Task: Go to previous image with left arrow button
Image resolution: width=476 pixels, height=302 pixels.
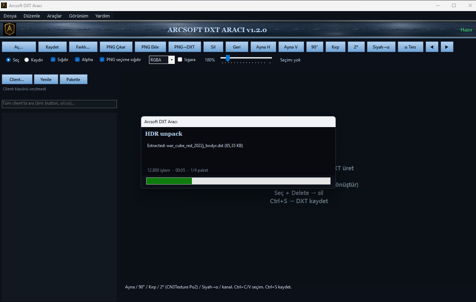Action: pyautogui.click(x=432, y=47)
